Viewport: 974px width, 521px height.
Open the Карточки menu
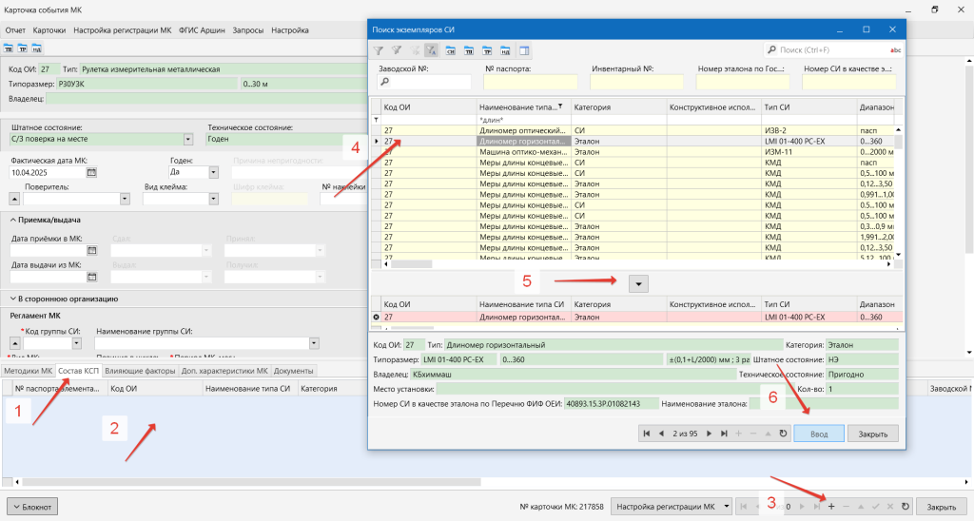(x=49, y=29)
